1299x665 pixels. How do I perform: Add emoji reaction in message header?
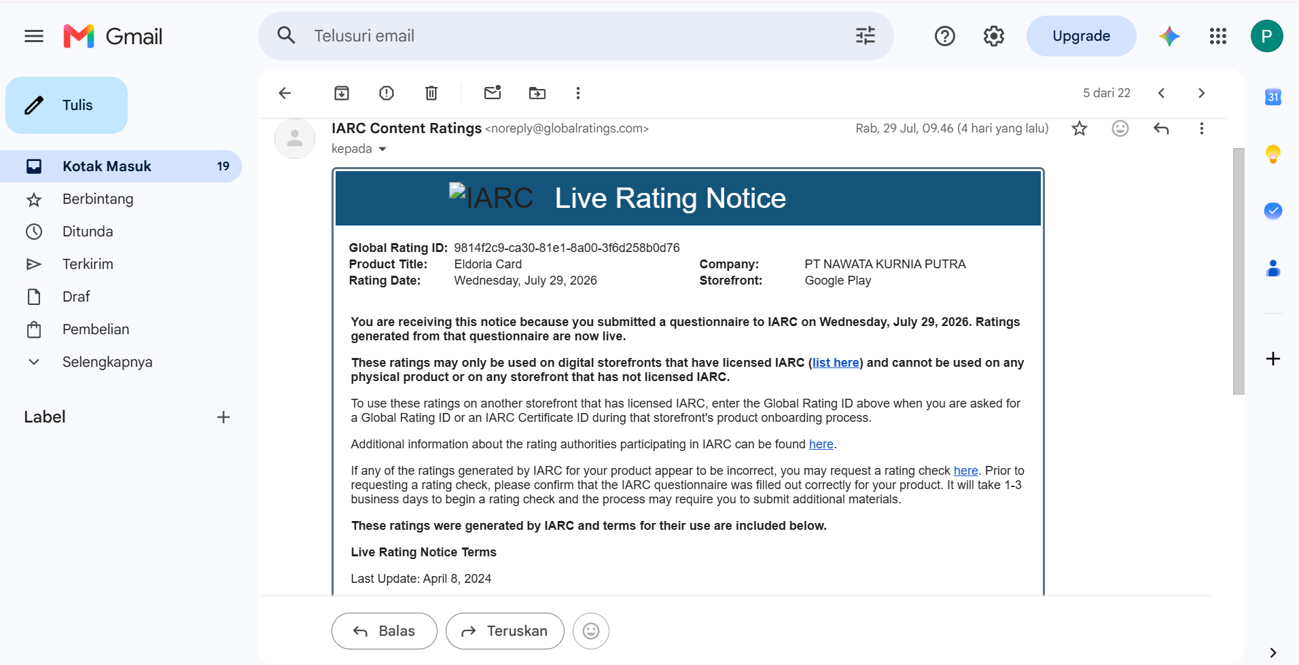tap(1120, 128)
